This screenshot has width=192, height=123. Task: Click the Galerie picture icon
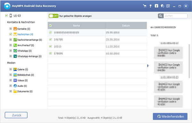coord(15,69)
